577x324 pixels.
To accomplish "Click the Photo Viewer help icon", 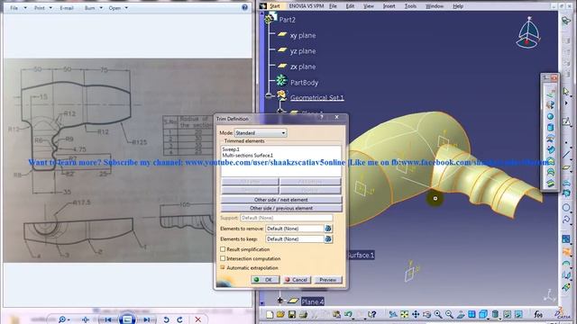I will (x=244, y=7).
